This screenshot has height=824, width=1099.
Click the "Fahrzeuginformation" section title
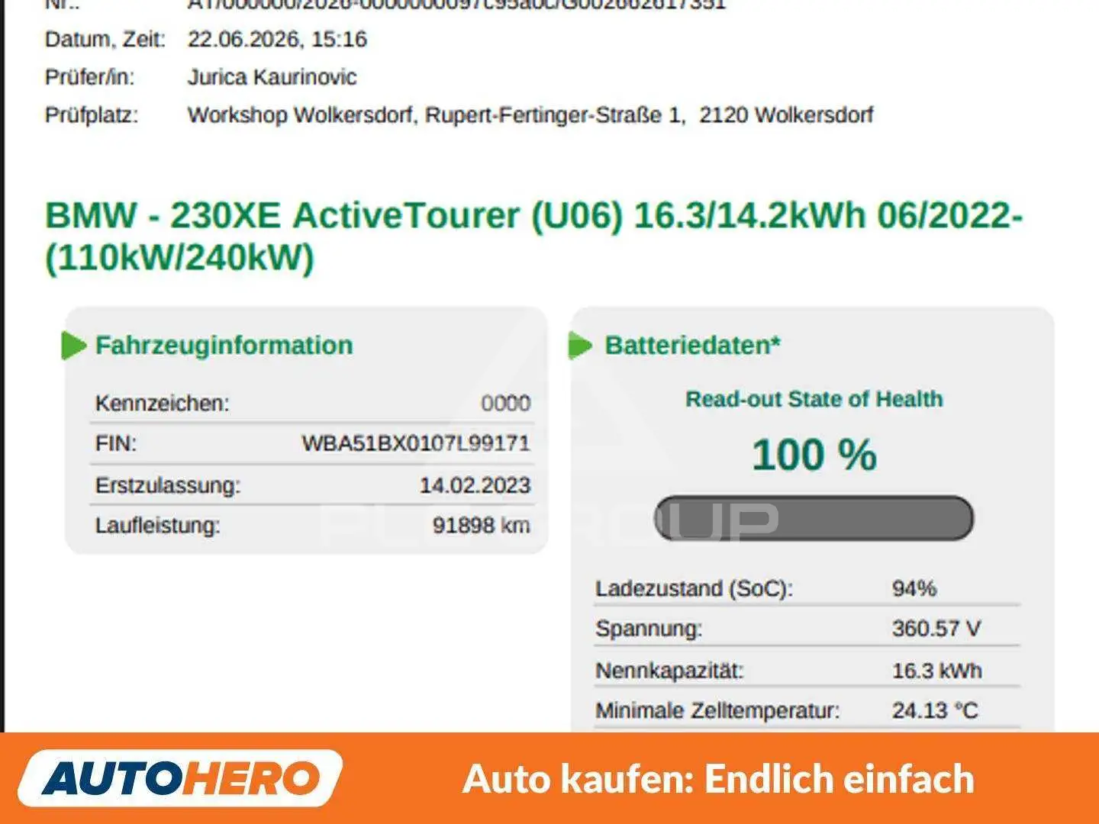point(224,345)
